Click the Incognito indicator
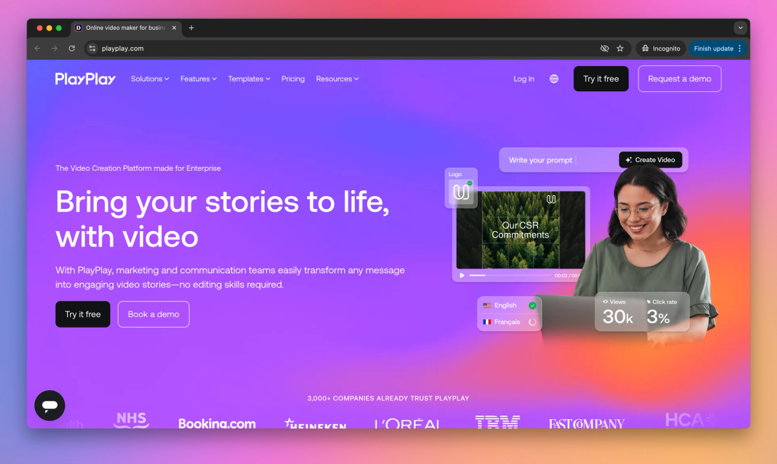The height and width of the screenshot is (464, 777). pyautogui.click(x=661, y=49)
